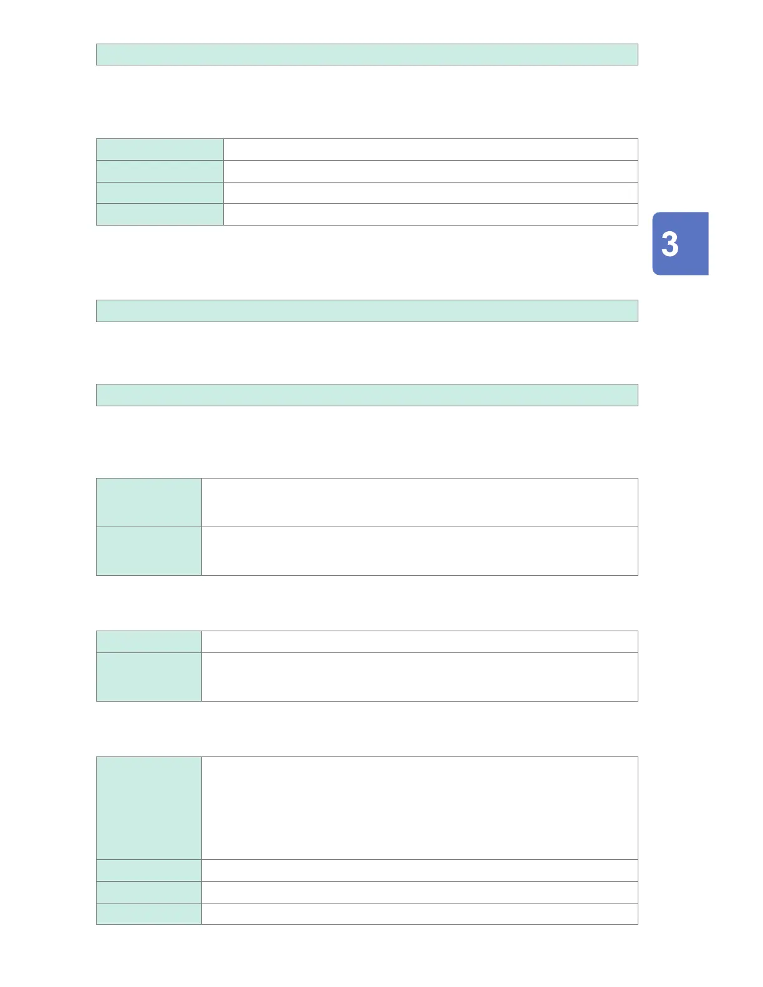
Task: Select the second green heading bar
Action: pyautogui.click(x=367, y=311)
